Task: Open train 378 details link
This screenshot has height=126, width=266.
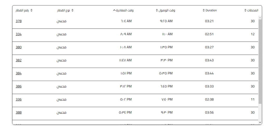Action: pos(18,21)
